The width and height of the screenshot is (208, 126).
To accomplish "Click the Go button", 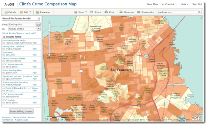I will point(38,25).
